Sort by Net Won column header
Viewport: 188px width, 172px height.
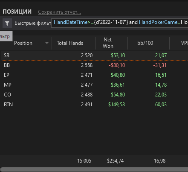[x=108, y=43]
